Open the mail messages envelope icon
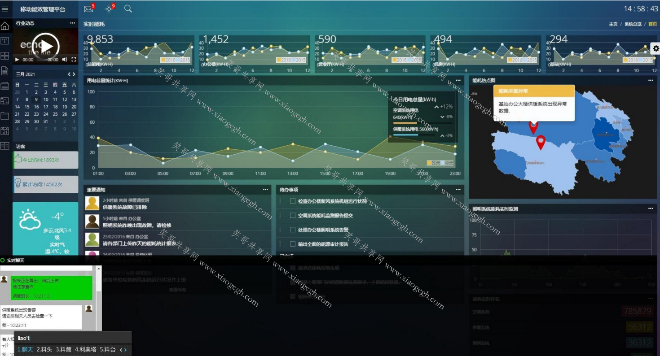Viewport: 660px width, 356px height. [x=89, y=9]
